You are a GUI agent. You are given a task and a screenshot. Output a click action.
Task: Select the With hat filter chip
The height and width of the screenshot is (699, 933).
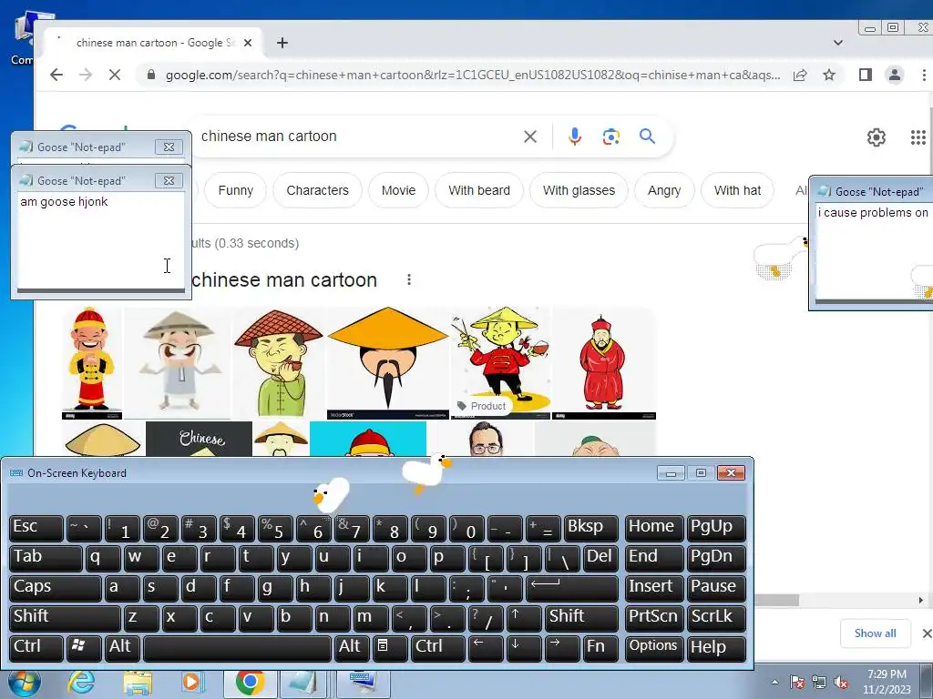(x=737, y=190)
